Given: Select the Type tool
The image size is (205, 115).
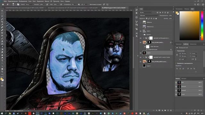Looking at the screenshot, I should [x=2, y=60].
